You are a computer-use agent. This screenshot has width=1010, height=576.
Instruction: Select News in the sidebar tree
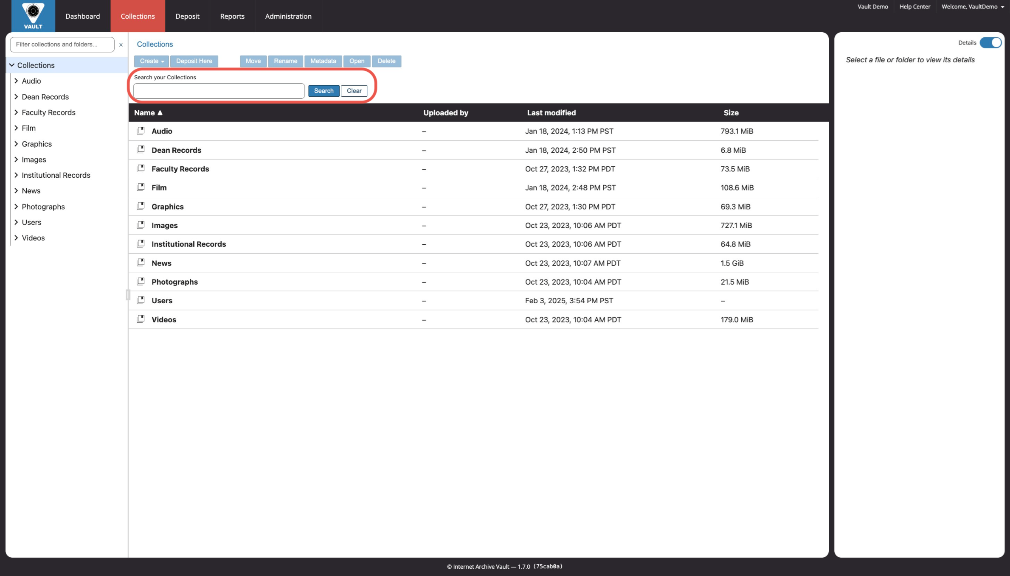click(x=31, y=190)
